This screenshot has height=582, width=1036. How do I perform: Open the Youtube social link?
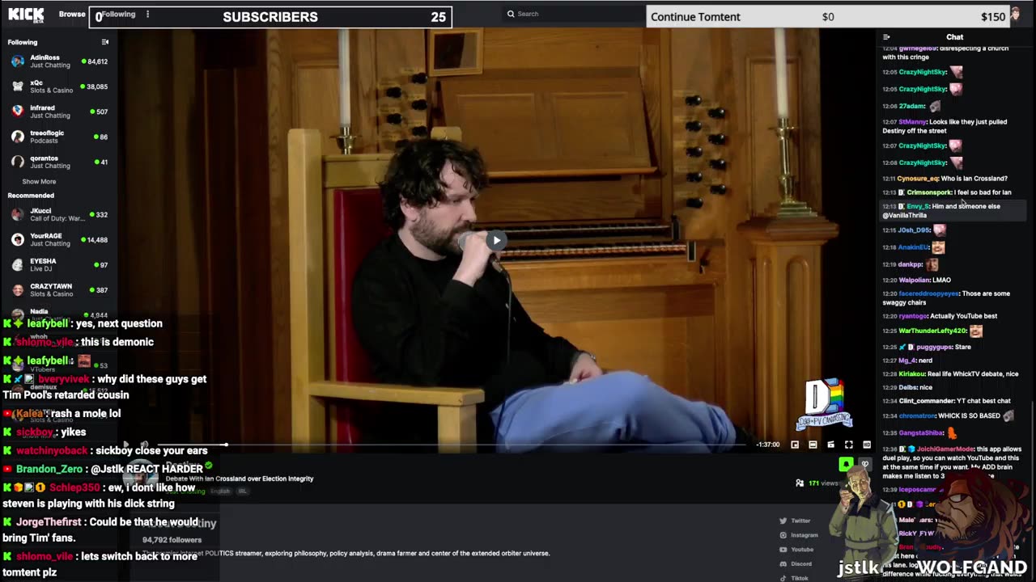click(796, 550)
